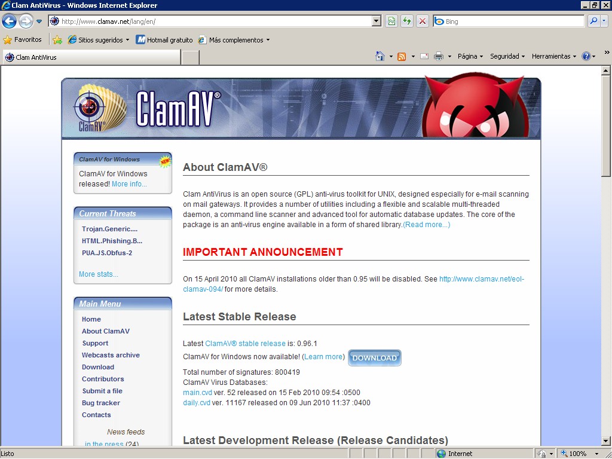Open the Read more link
This screenshot has height=459, width=612.
click(426, 225)
